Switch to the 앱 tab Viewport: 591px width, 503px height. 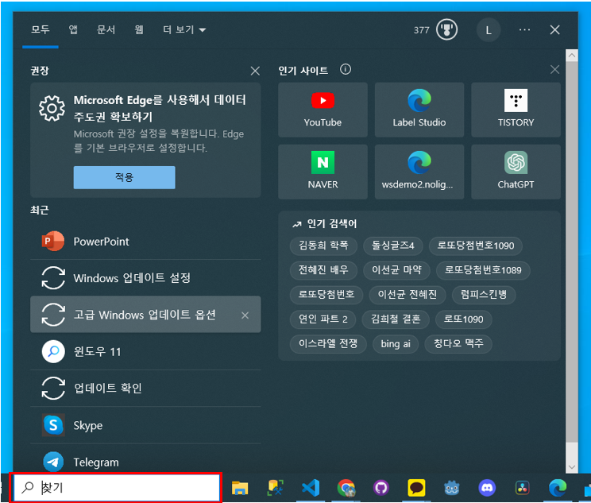(73, 29)
